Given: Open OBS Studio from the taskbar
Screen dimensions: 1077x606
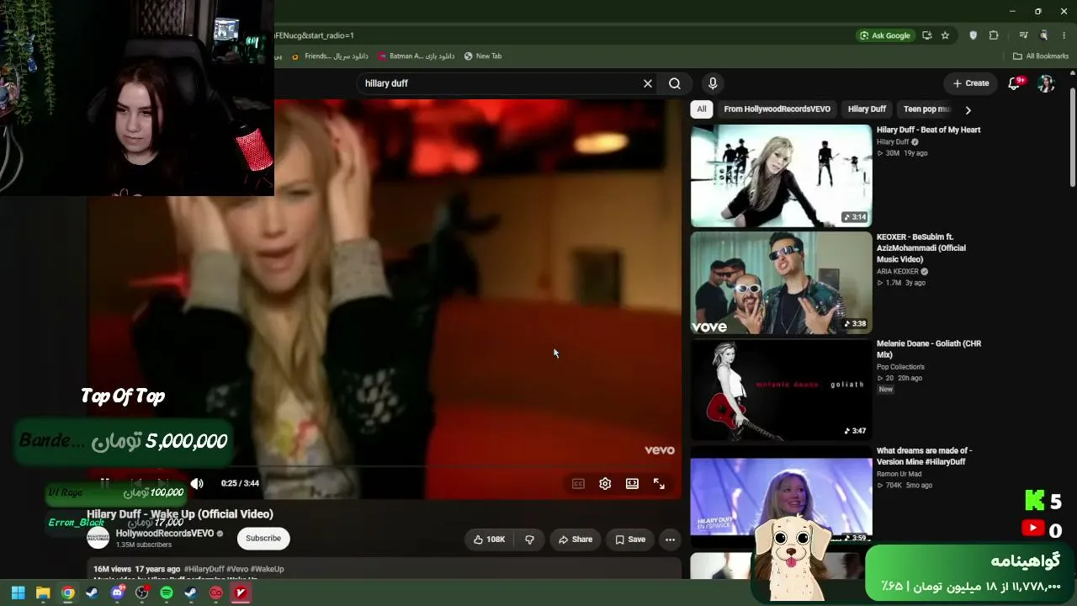Looking at the screenshot, I should pyautogui.click(x=142, y=593).
